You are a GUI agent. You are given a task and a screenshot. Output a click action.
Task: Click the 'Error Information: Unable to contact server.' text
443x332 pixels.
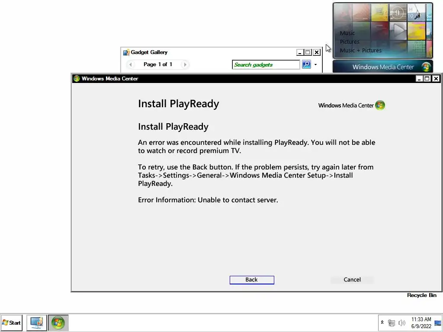pyautogui.click(x=208, y=200)
